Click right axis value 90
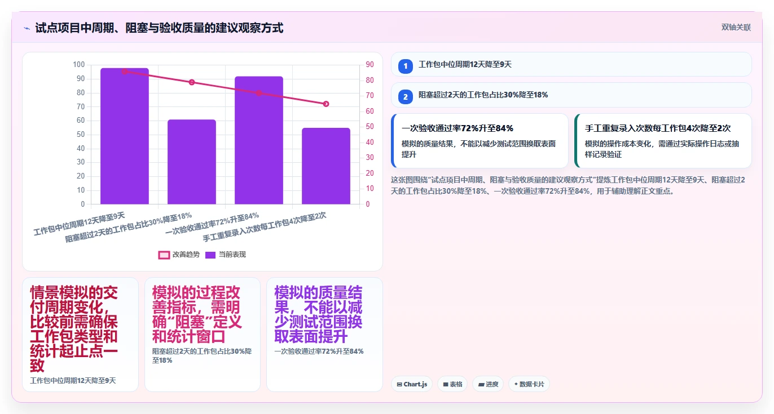 click(370, 65)
